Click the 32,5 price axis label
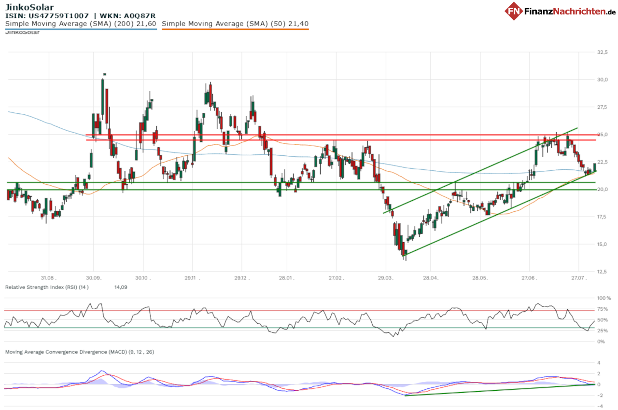This screenshot has width=618, height=410. tap(603, 52)
